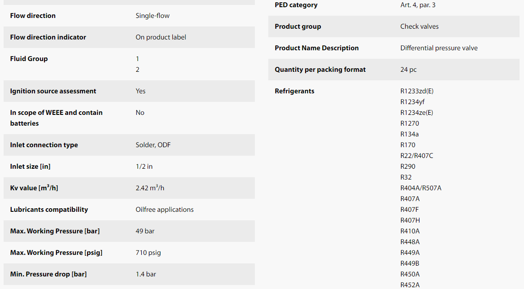
Task: Select the Kv value 2.42 m³/h text
Action: [150, 188]
